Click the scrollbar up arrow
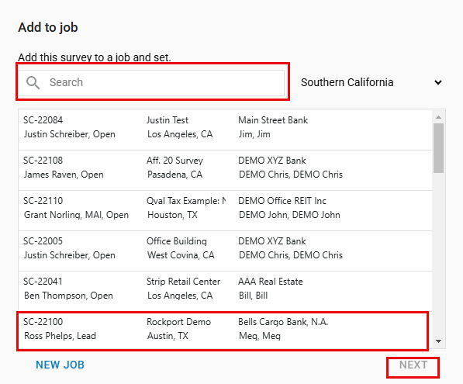Viewport: 463px width, 384px height. 438,117
